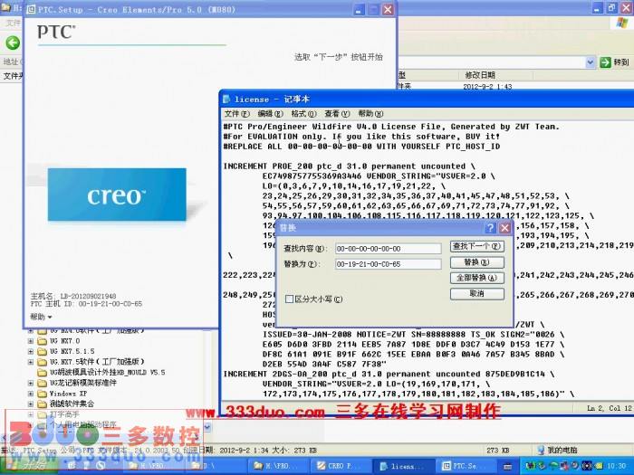Click the UG.NX7.5软件 folder icon
Screen dimensions: 634x475
pyautogui.click(x=42, y=362)
